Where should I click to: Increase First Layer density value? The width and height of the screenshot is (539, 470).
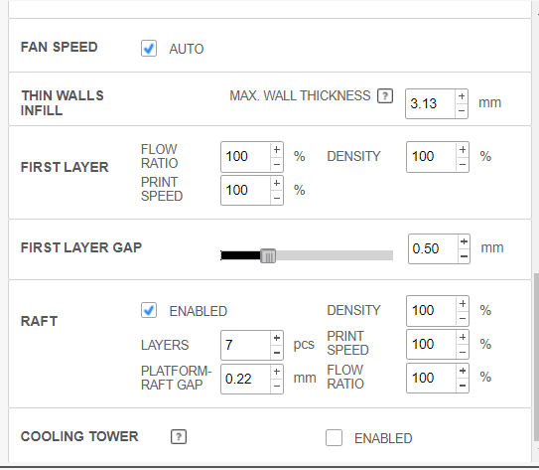(463, 150)
